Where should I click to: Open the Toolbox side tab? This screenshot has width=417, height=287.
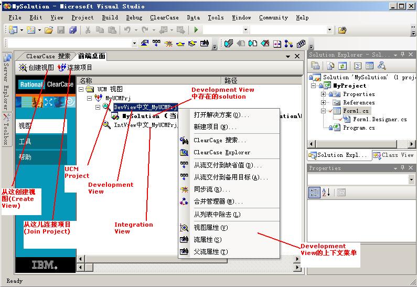point(7,129)
